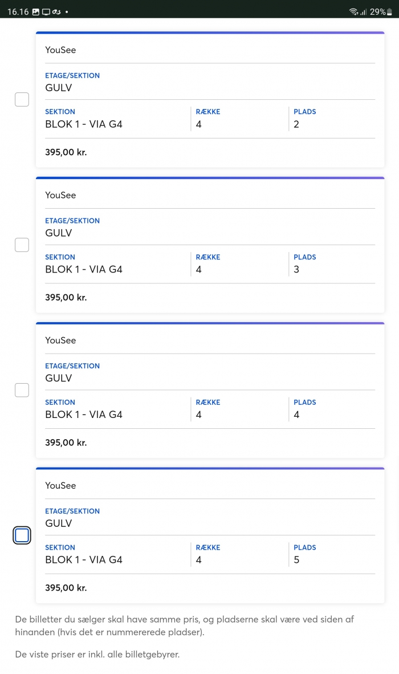Tap the note about tickets needing same price
This screenshot has height=674, width=399.
tap(185, 626)
